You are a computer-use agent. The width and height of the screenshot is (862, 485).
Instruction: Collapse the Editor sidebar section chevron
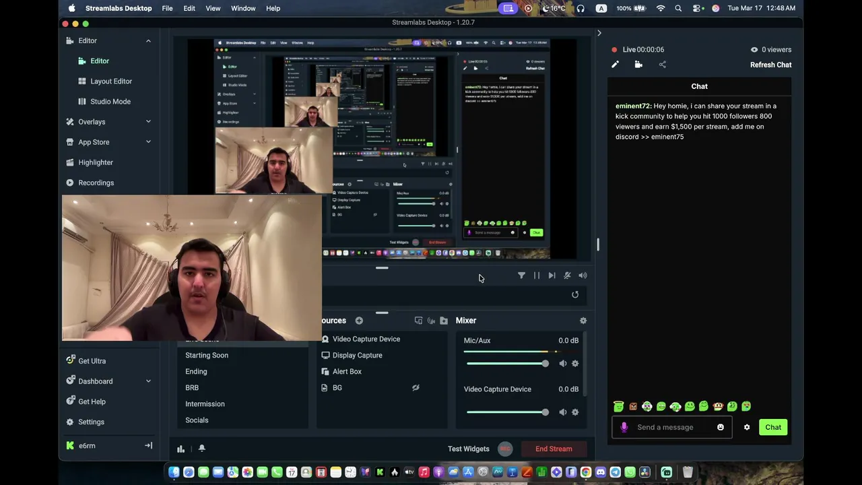(x=148, y=40)
